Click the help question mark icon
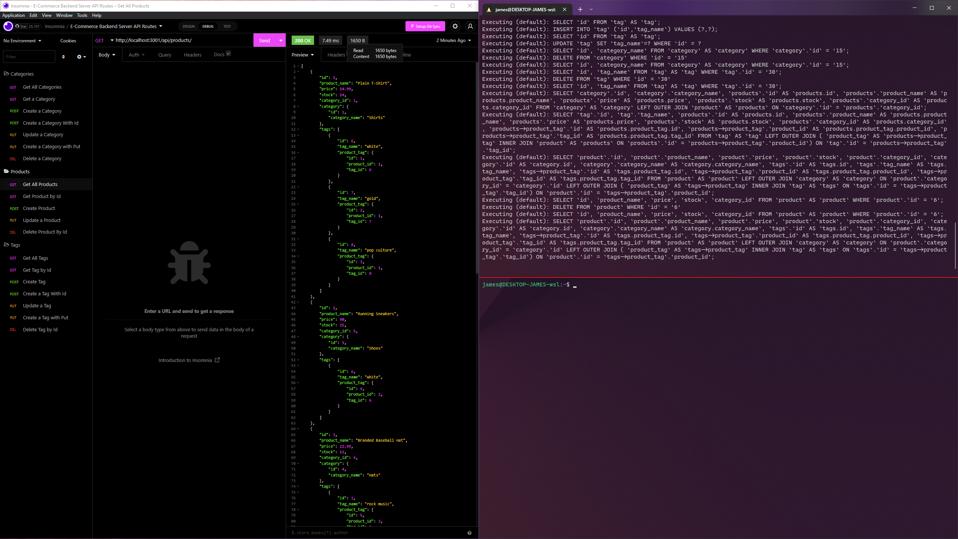Viewport: 958px width, 539px height. pos(469,533)
